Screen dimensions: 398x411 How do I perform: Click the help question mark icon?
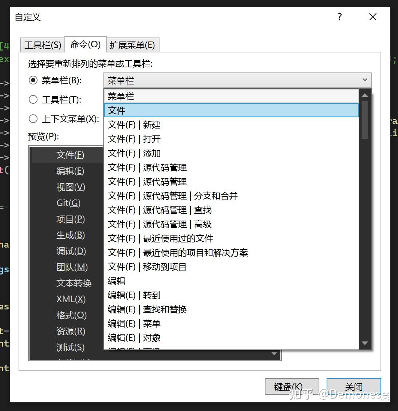[x=339, y=17]
